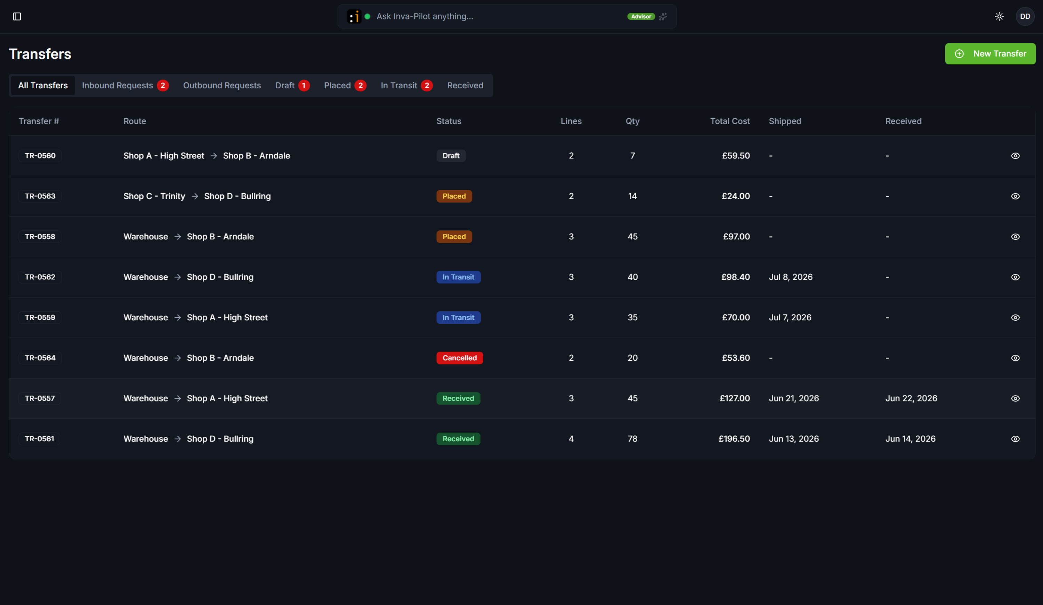1043x605 pixels.
Task: Click Shop A - High Street in TR-0560
Action: [x=164, y=156]
